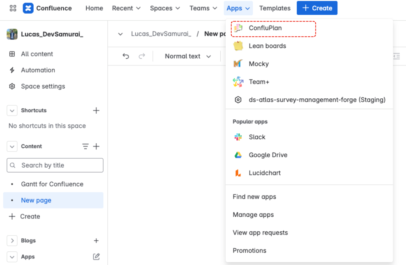Click the outdent icon at toolbar edge

pyautogui.click(x=397, y=56)
